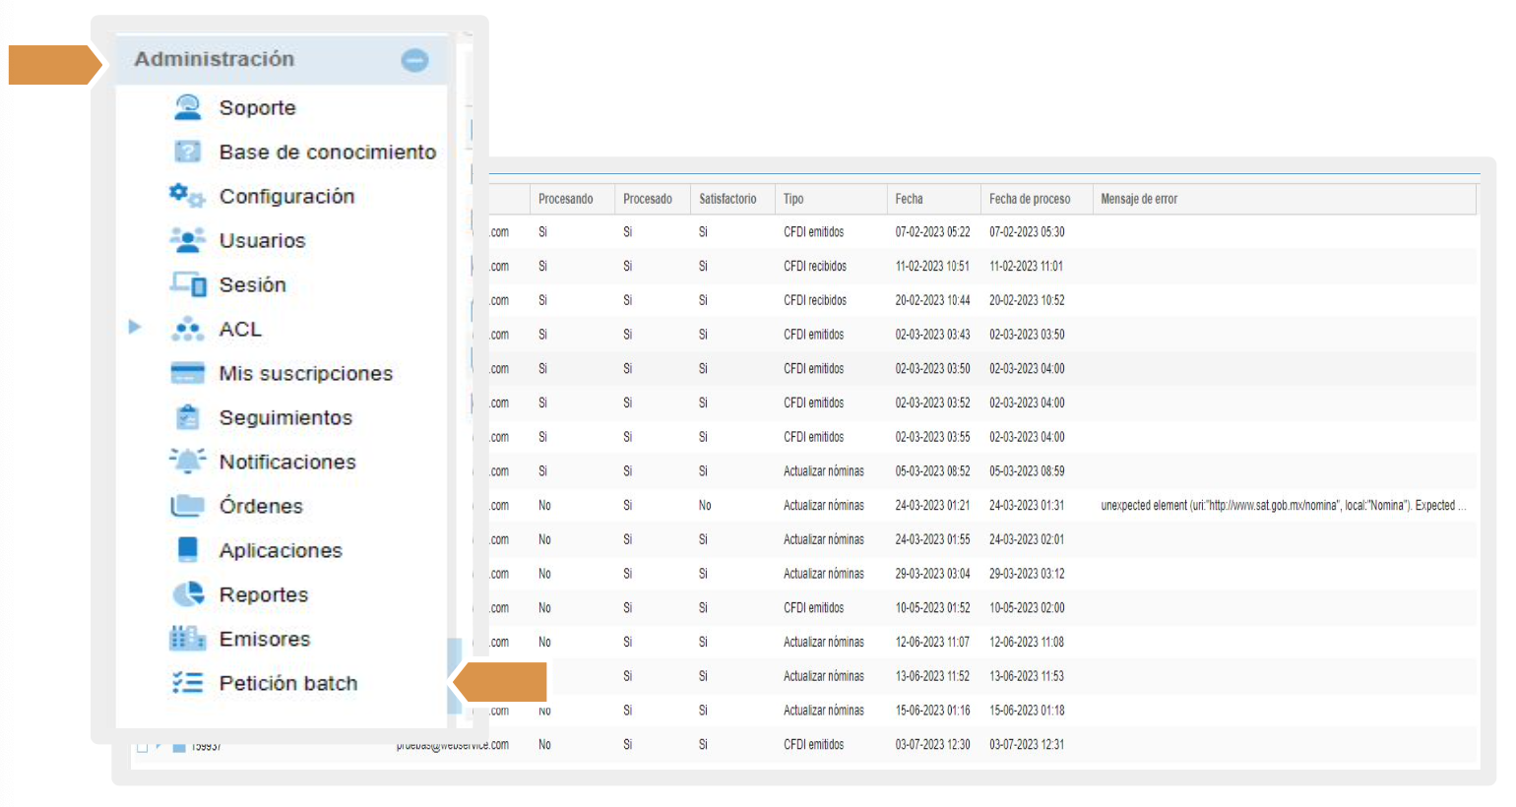Open Notificaciones using the bell icon

click(x=187, y=462)
